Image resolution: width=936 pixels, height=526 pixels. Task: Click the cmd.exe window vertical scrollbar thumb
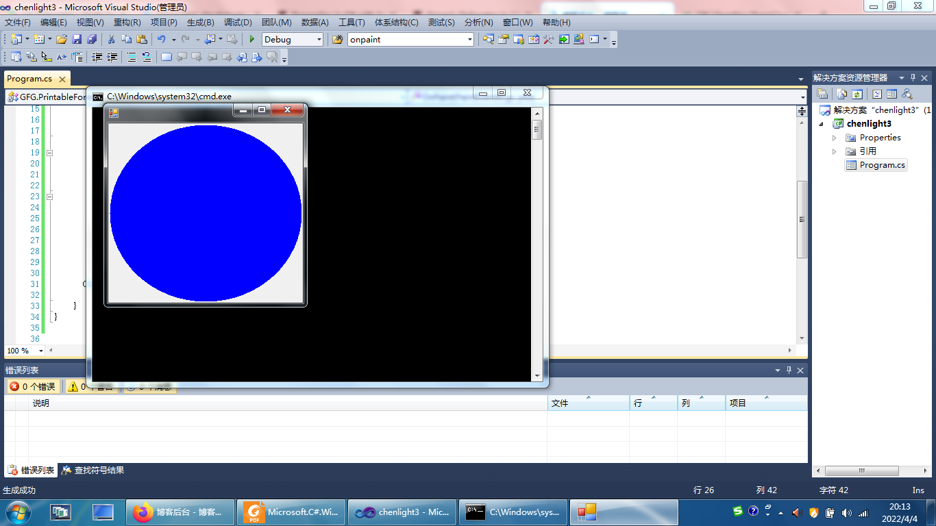537,129
